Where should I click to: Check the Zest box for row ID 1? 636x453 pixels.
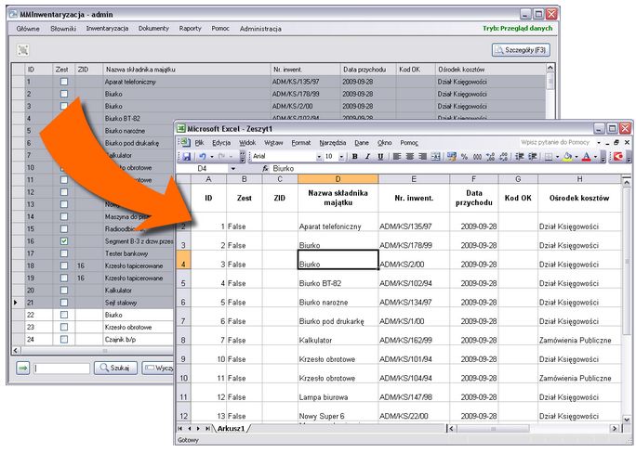[x=64, y=82]
